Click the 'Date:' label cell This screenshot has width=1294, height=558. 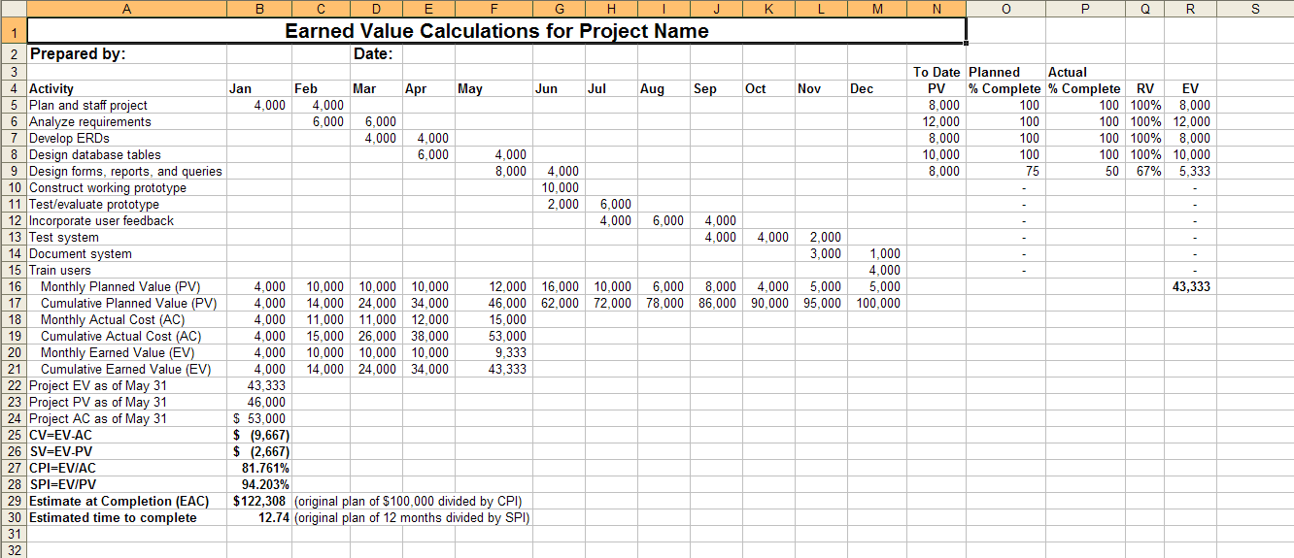pos(373,54)
